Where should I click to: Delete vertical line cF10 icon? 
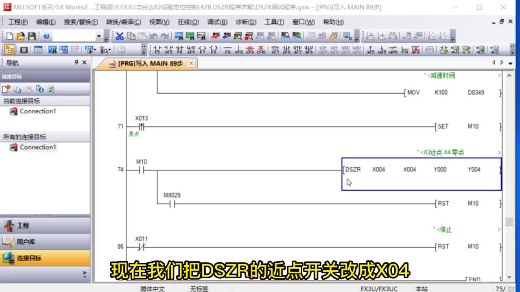[x=261, y=50]
